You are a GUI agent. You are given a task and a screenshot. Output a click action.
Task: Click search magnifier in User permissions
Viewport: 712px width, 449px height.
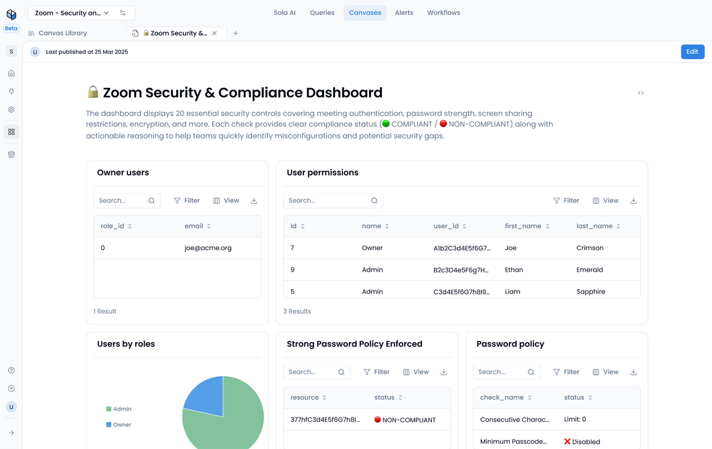pos(374,201)
